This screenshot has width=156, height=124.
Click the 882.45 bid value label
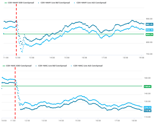pos(149,24)
